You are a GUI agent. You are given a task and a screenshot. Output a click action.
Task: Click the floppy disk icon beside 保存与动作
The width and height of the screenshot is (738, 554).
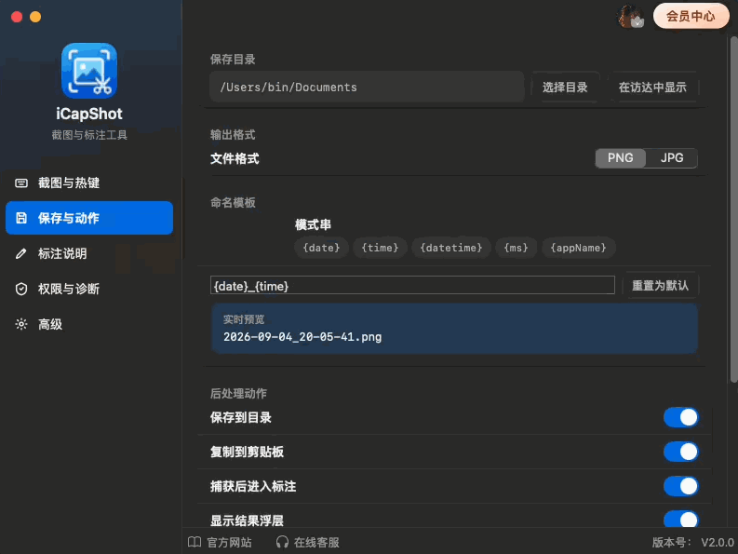(21, 218)
